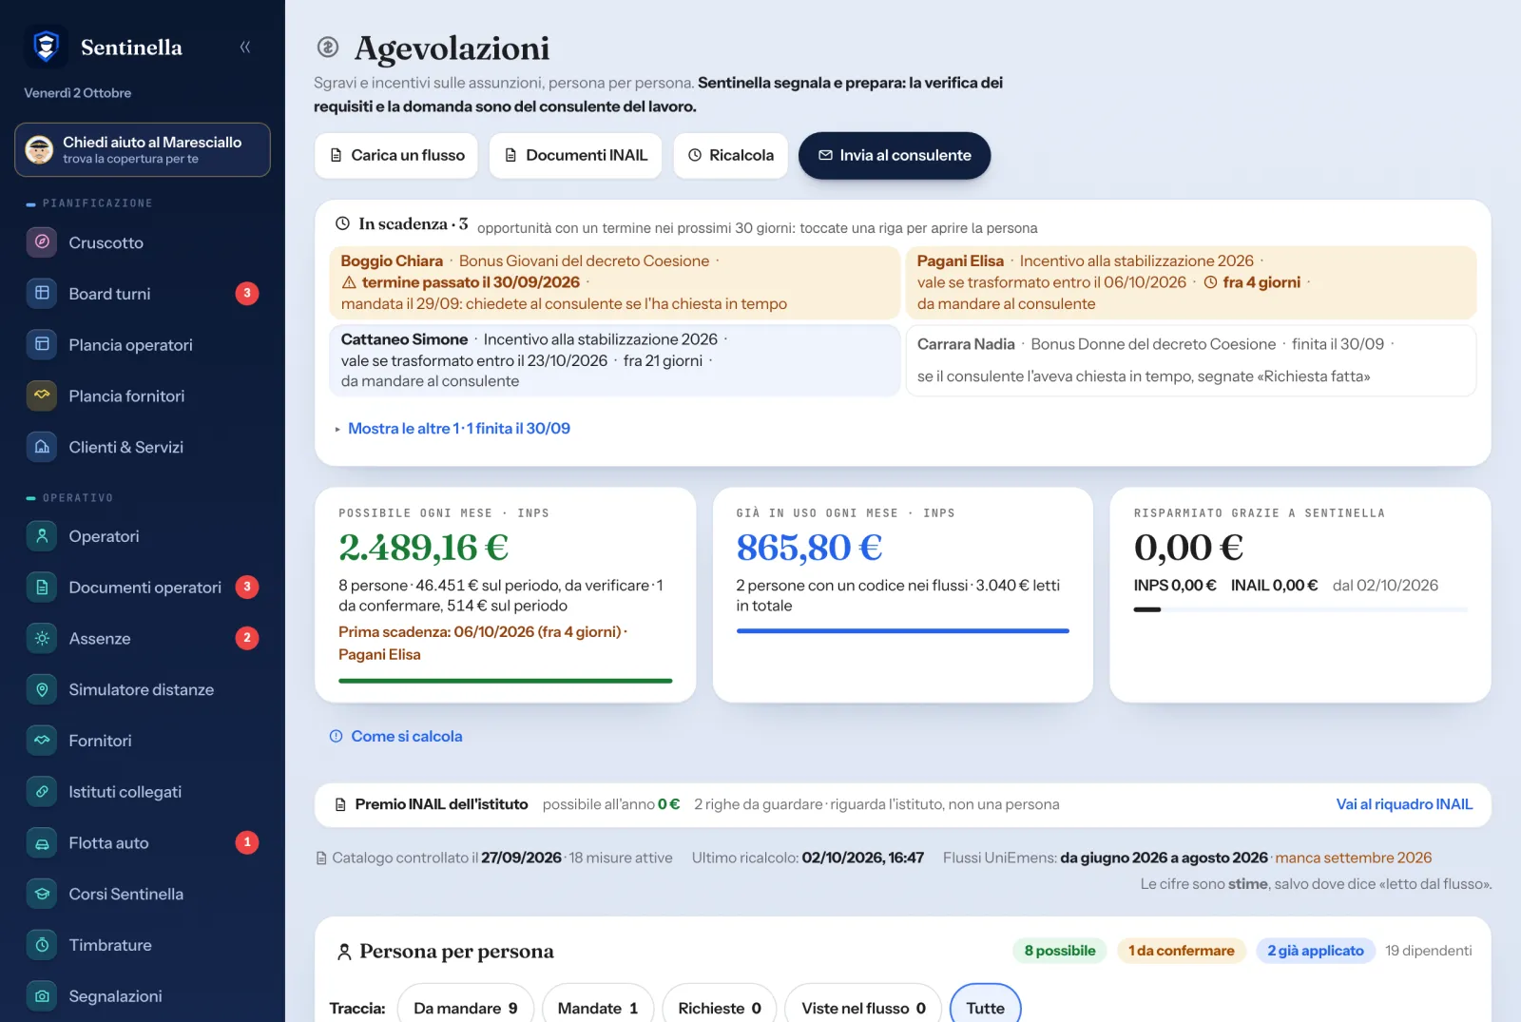Click the Ricalcola button
1521x1022 pixels.
[730, 155]
